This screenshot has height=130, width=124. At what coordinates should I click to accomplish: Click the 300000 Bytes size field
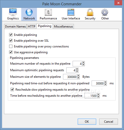(70, 77)
